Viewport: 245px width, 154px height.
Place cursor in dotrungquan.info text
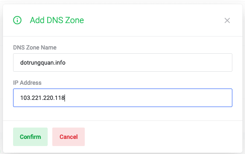[x=43, y=63]
